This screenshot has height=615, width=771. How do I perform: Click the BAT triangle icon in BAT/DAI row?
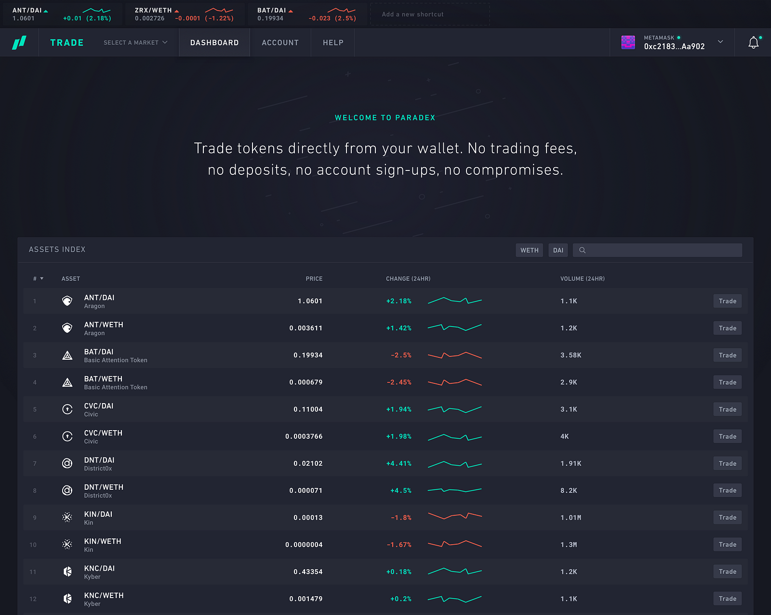[67, 355]
